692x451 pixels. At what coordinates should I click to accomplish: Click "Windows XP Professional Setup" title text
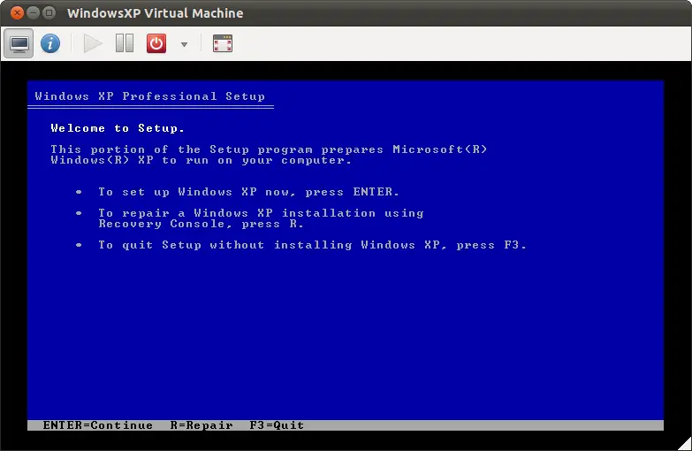[150, 96]
